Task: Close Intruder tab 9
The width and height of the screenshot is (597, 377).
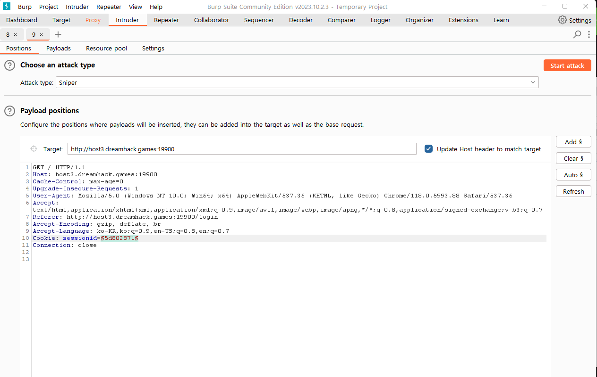Action: 41,34
